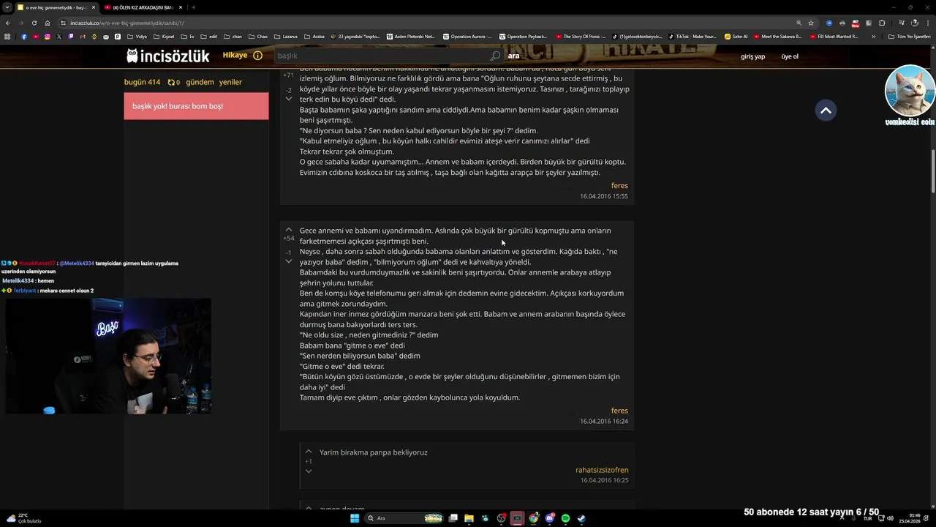Open Chrome from the taskbar
The width and height of the screenshot is (936, 527).
(534, 518)
